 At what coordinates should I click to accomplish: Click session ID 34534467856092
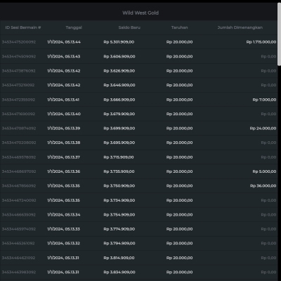(x=19, y=185)
